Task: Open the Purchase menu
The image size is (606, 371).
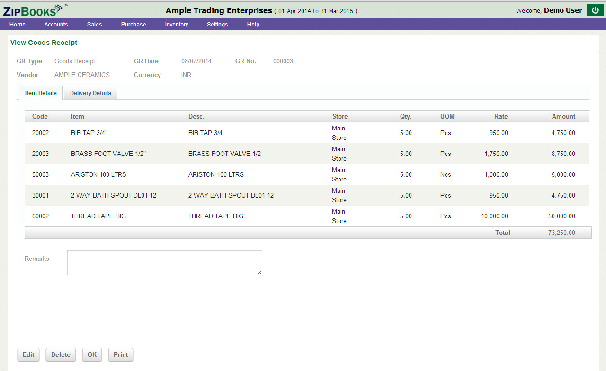Action: tap(134, 25)
